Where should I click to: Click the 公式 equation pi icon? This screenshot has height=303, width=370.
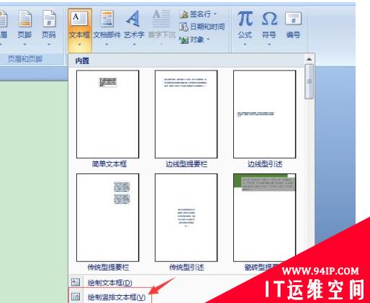coord(245,19)
